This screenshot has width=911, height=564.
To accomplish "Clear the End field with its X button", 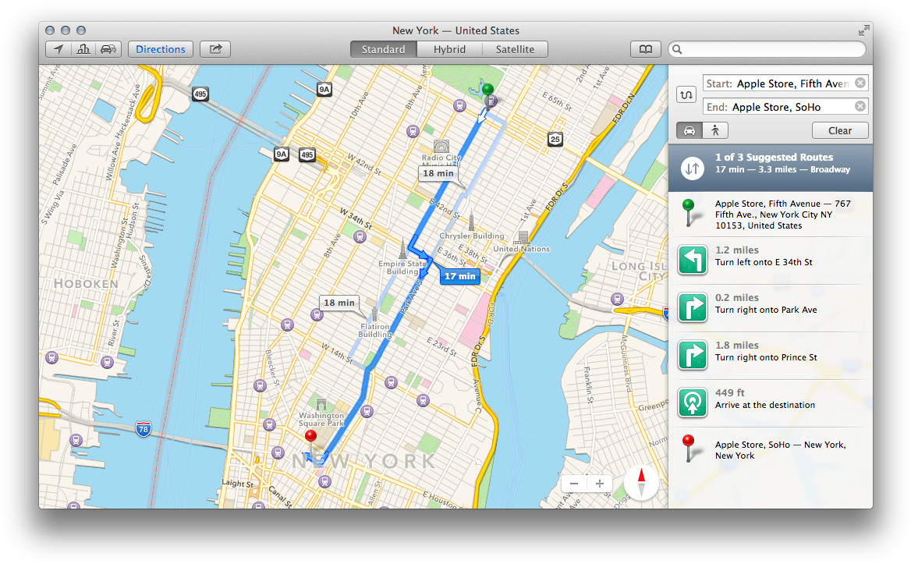I will [860, 106].
